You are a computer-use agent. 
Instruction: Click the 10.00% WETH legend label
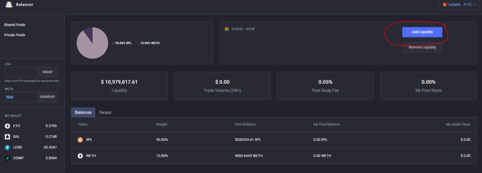149,43
